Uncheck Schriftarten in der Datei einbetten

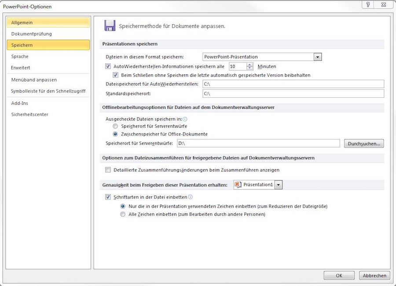point(108,197)
